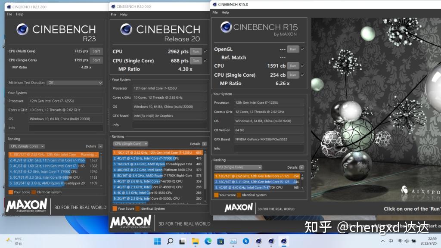Click the Cinebench Release 20 logo
Viewport: 441px width, 248px height.
pyautogui.click(x=126, y=29)
